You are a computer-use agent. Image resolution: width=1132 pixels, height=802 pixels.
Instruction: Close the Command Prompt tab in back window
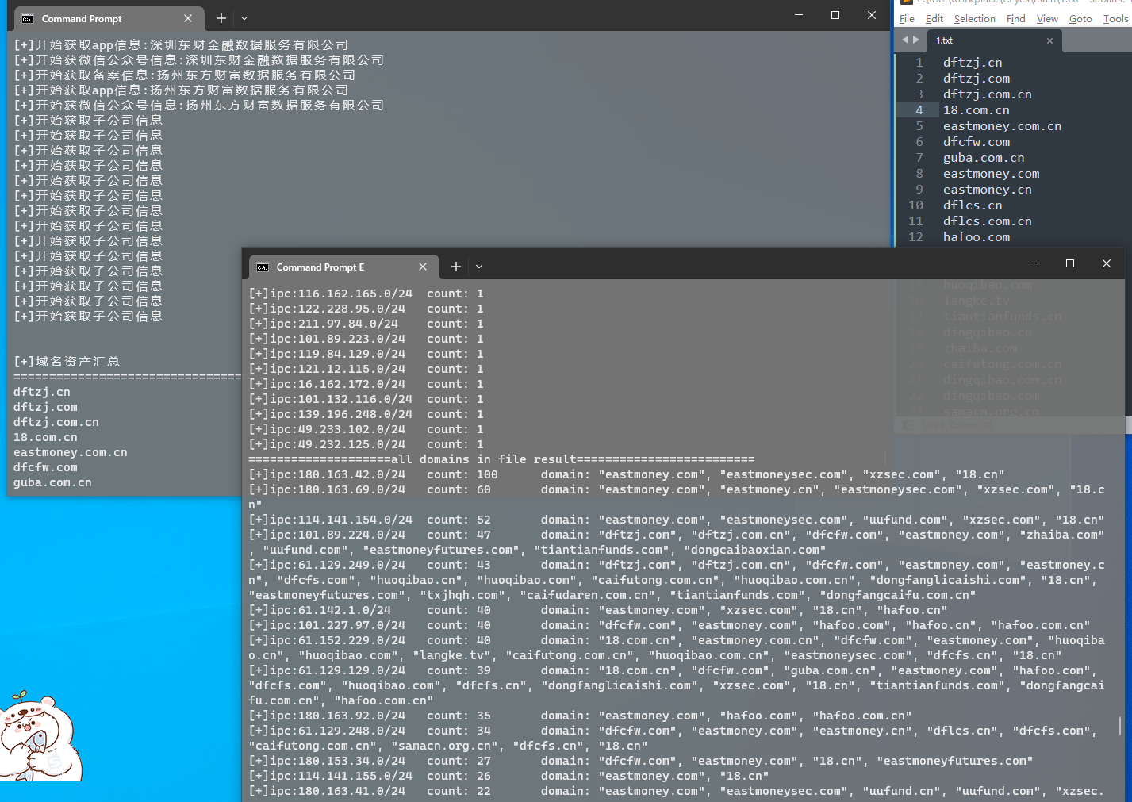pyautogui.click(x=188, y=18)
